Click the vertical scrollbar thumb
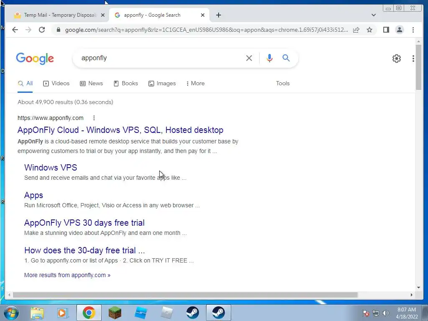This screenshot has height=321, width=428. [x=418, y=67]
